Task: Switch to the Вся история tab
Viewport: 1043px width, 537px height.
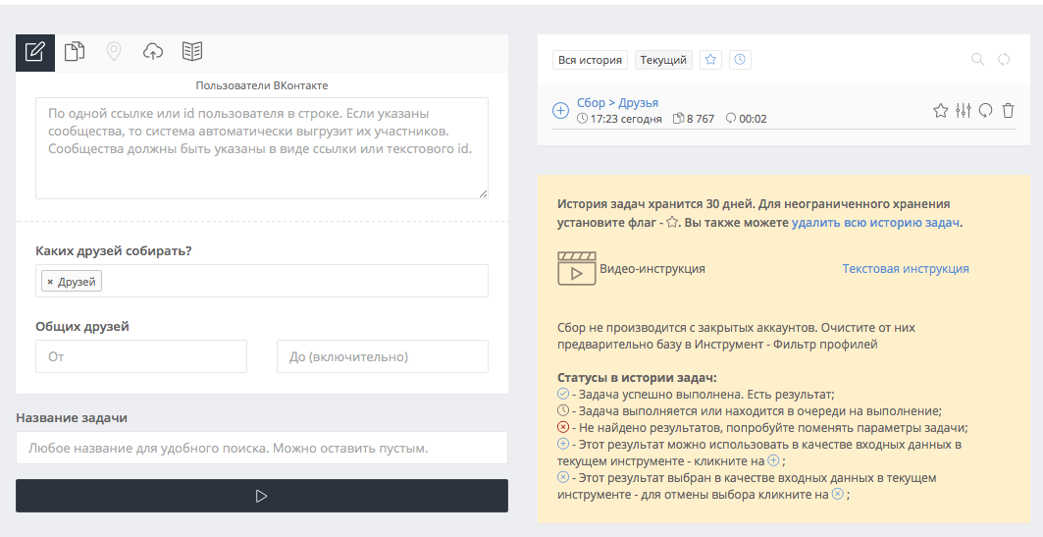Action: click(x=590, y=60)
